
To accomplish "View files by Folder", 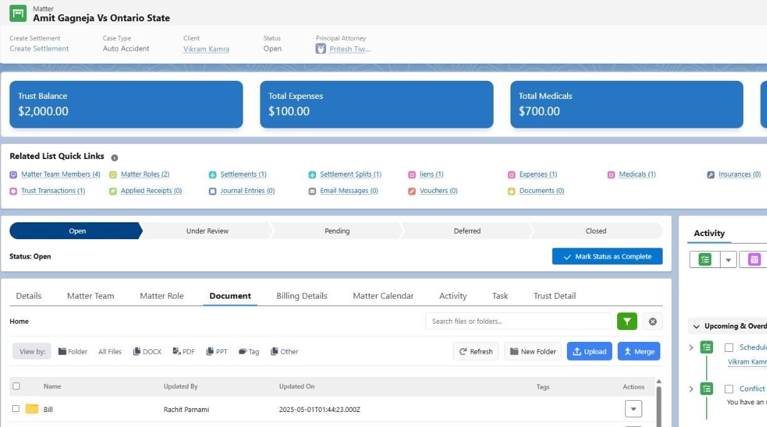I will pos(73,351).
